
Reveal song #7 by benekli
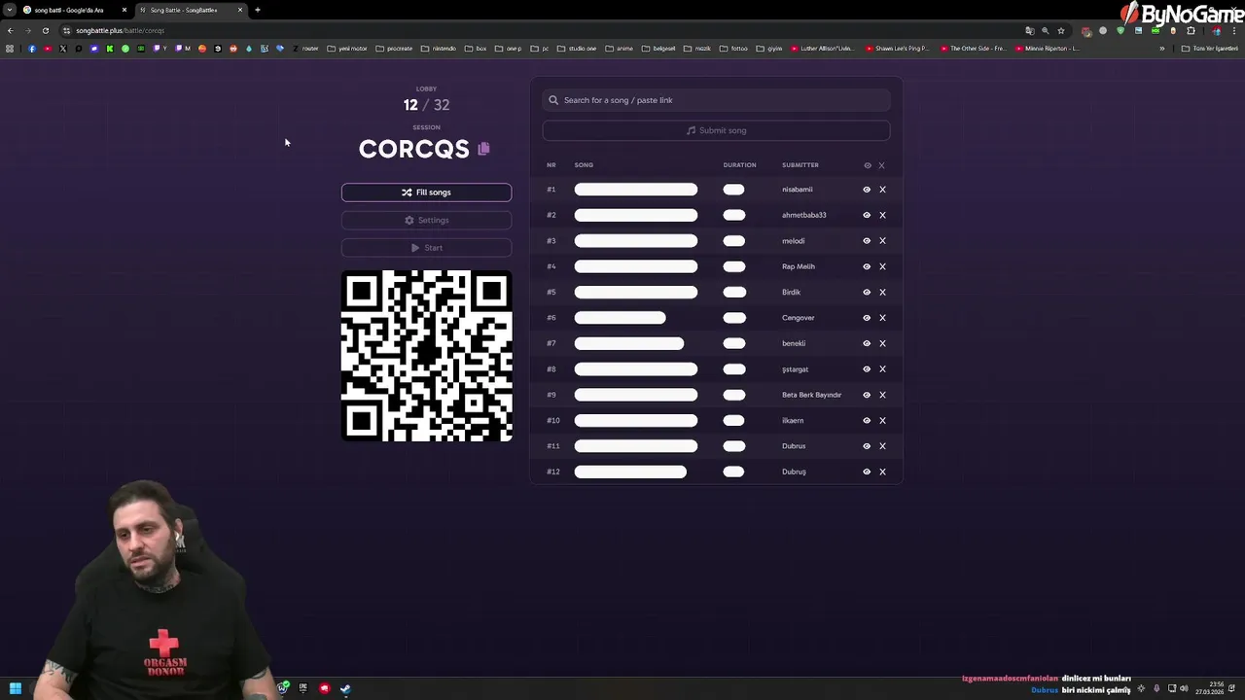point(867,343)
